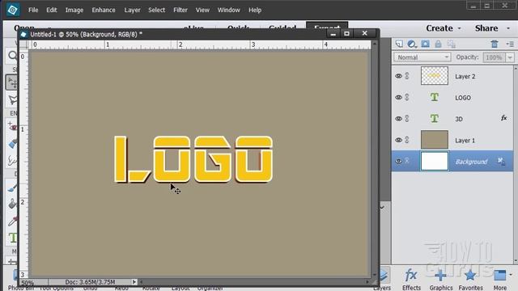The height and width of the screenshot is (291, 518).
Task: Select the Color Picker eyedropper tool
Action: point(13,221)
